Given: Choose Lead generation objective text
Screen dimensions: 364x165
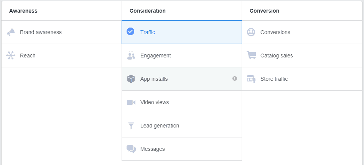Looking at the screenshot, I should coord(160,126).
